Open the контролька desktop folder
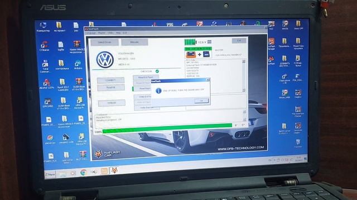357x200 pixels. (62, 65)
